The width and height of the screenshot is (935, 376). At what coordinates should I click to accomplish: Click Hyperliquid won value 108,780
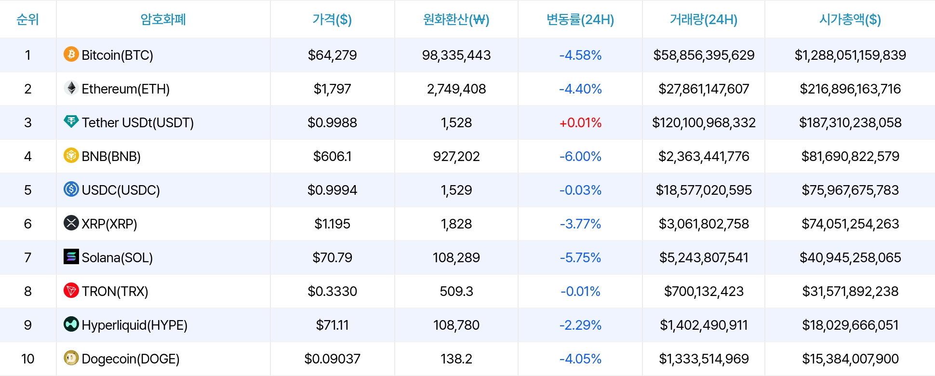[456, 325]
